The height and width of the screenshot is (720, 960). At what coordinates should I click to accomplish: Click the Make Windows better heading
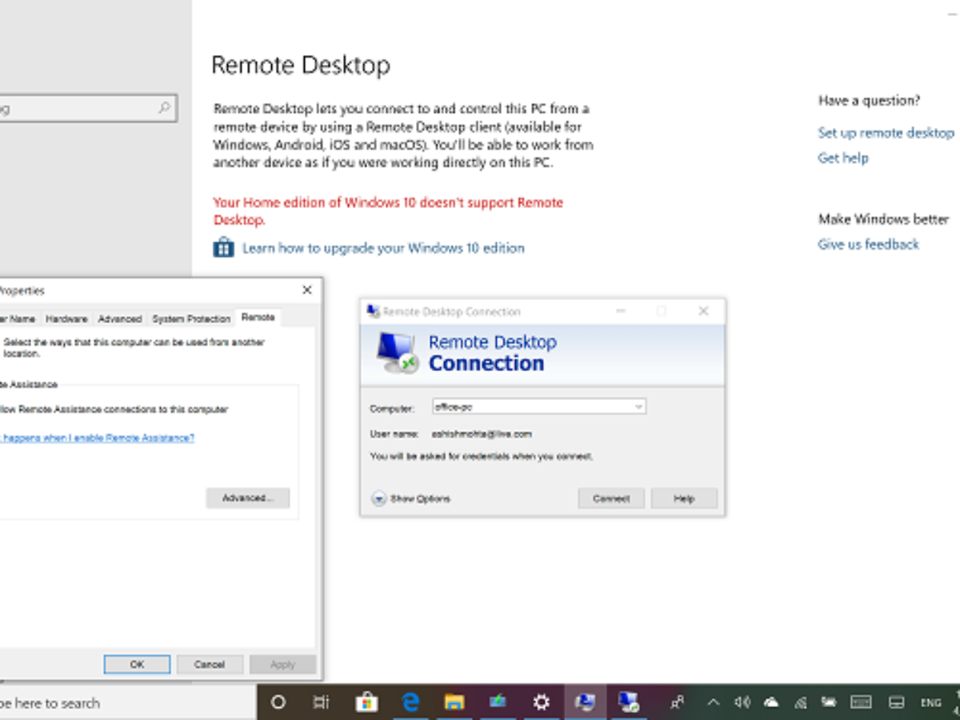pyautogui.click(x=883, y=219)
